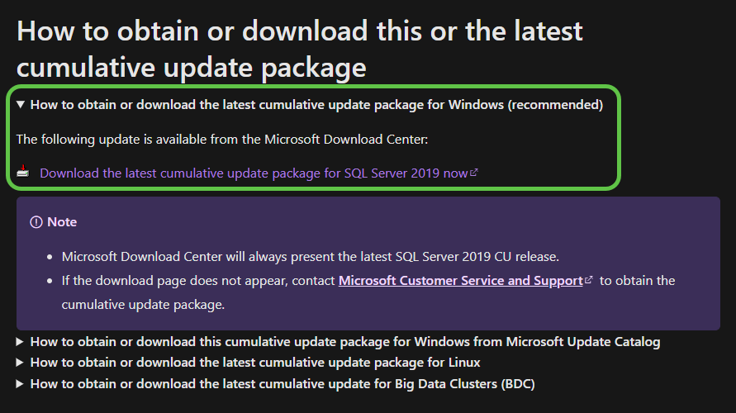Image resolution: width=736 pixels, height=413 pixels.
Task: Click the Linux cumulative update summary text
Action: [255, 363]
